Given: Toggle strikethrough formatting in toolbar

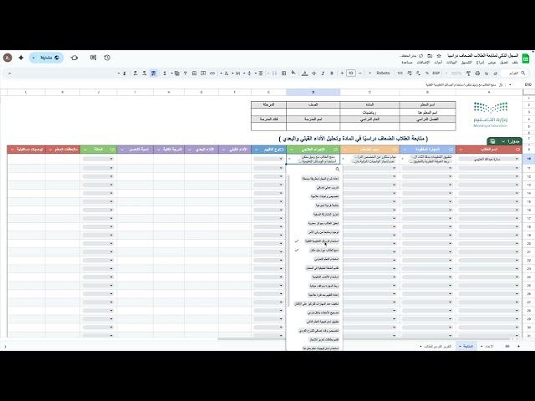Looking at the screenshot, I should tap(313, 73).
